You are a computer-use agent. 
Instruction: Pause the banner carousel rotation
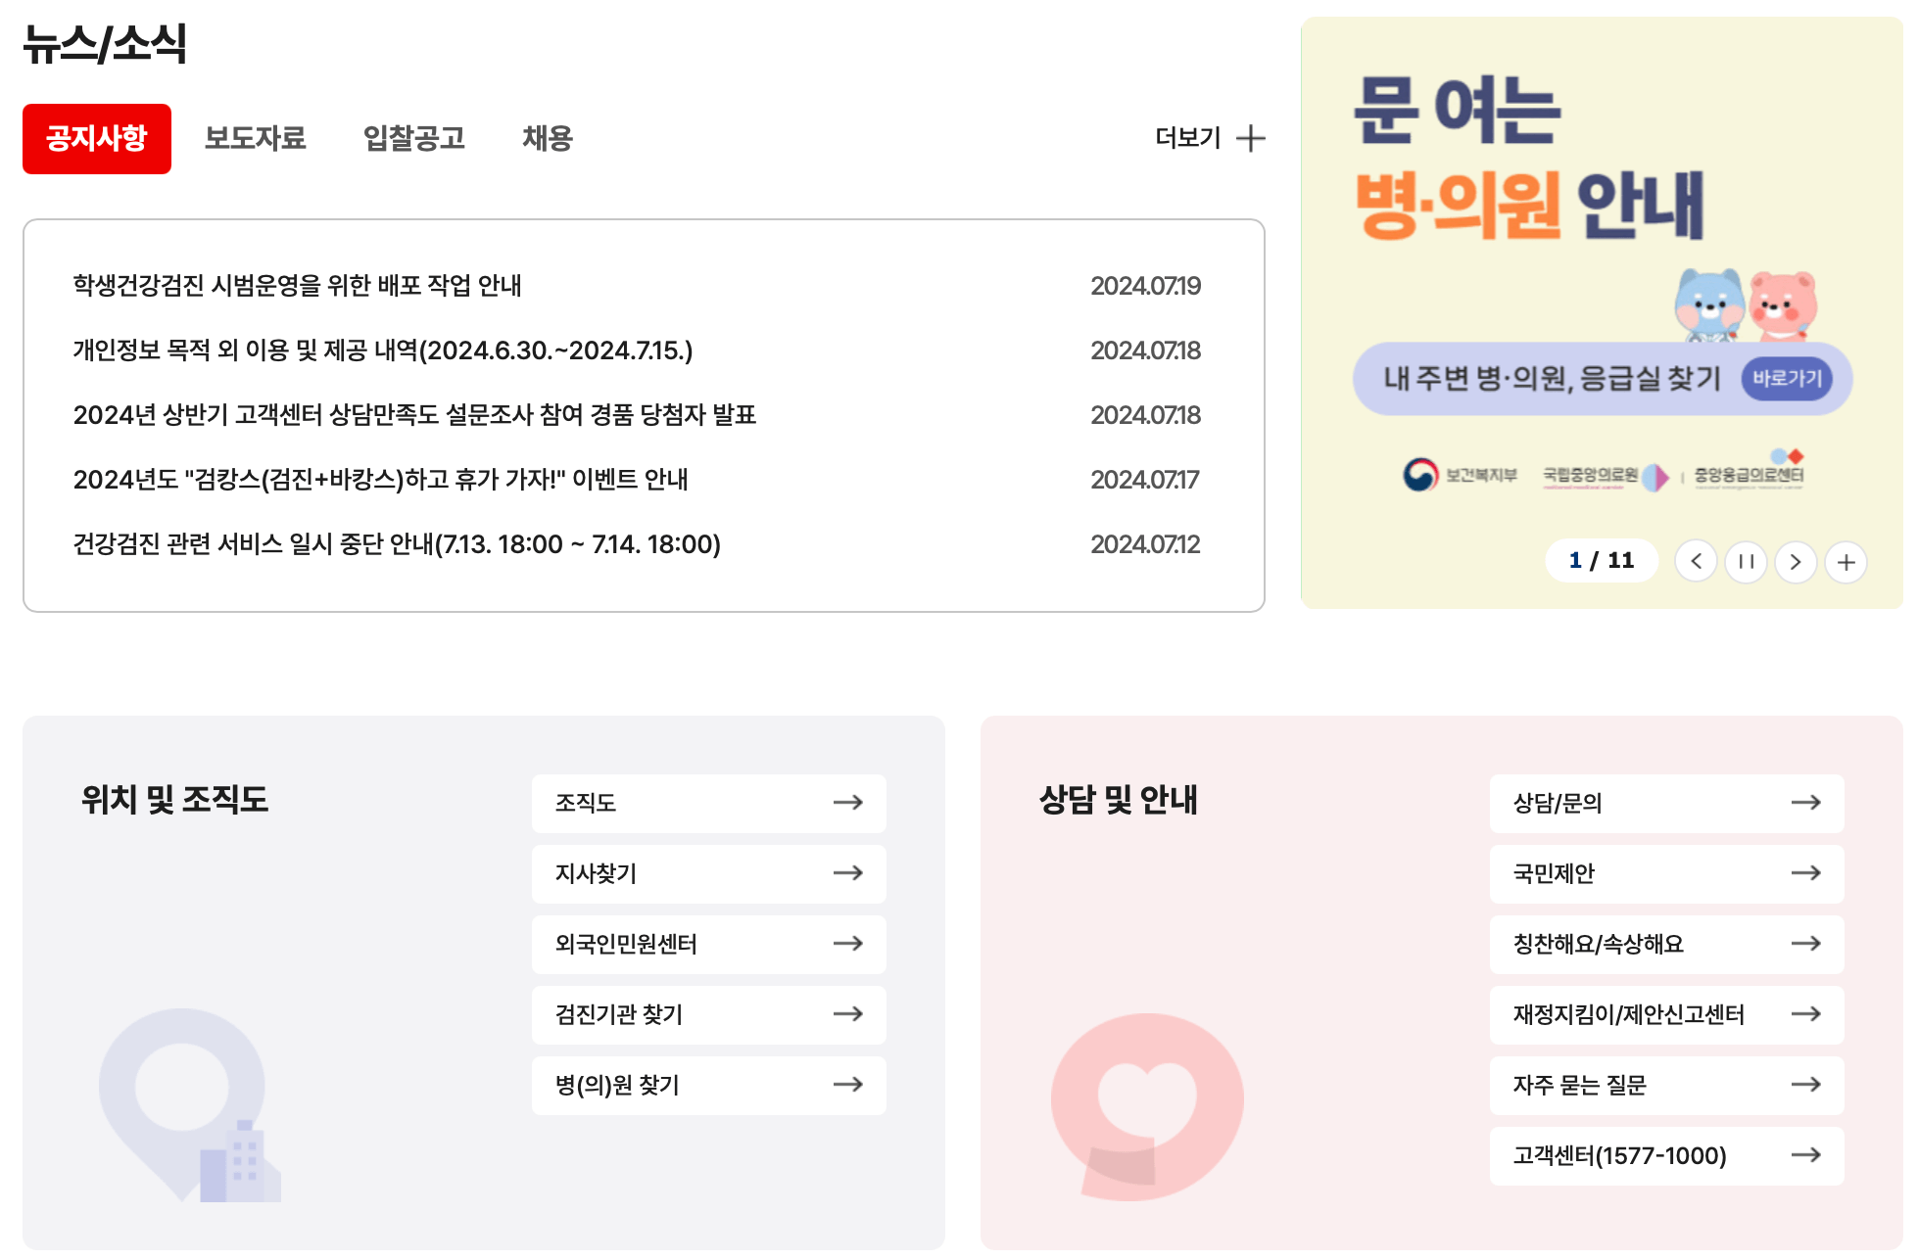click(x=1746, y=562)
